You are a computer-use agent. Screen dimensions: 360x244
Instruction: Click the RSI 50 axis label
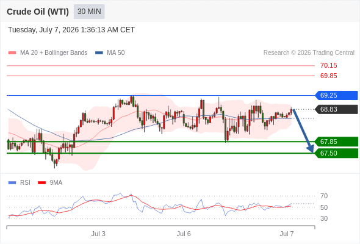(x=324, y=207)
